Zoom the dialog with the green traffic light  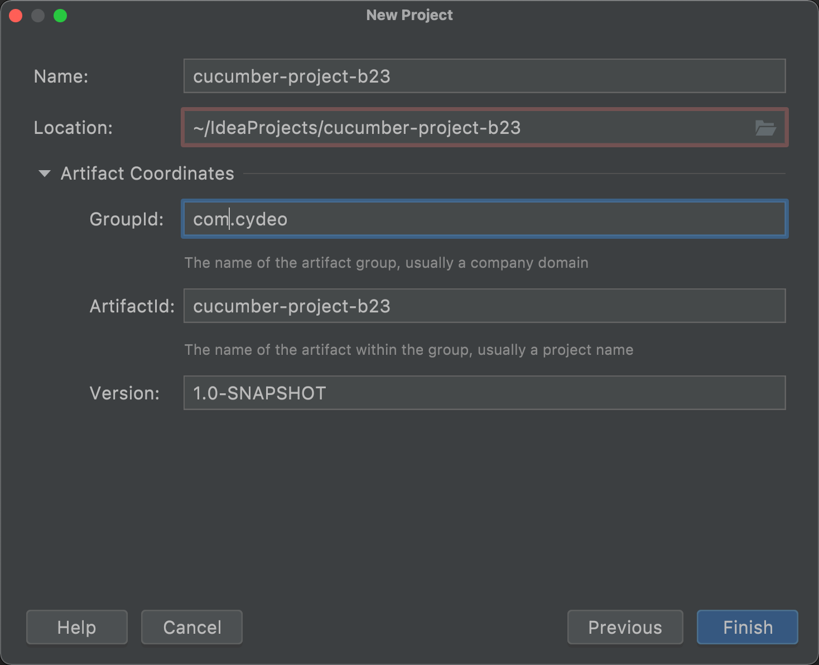tap(61, 16)
